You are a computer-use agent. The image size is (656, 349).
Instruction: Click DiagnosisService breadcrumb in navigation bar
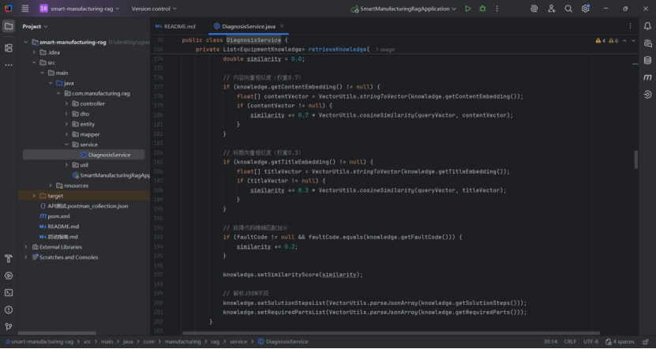coord(283,341)
